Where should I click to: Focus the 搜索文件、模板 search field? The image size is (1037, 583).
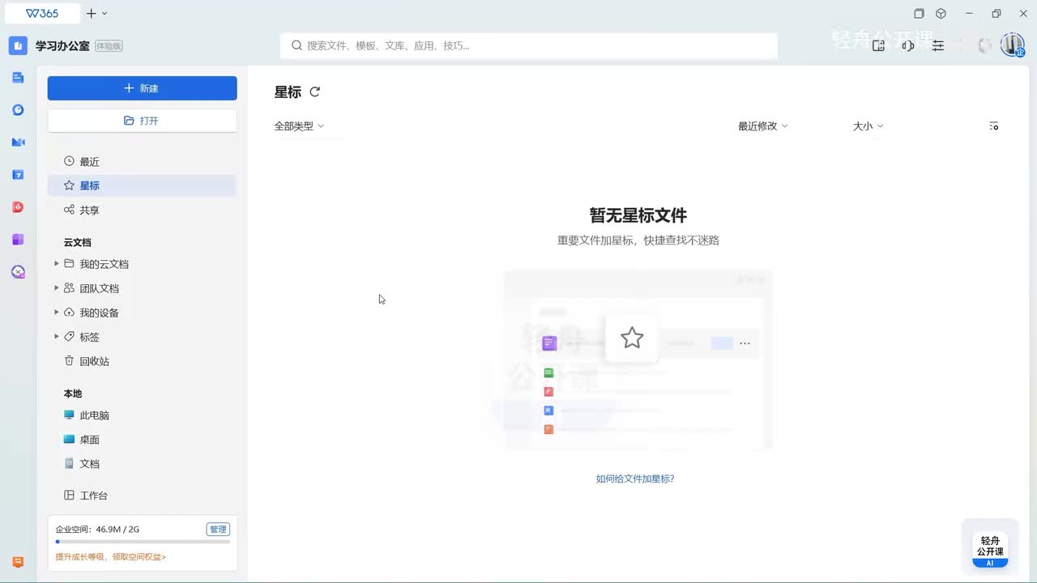pyautogui.click(x=529, y=45)
